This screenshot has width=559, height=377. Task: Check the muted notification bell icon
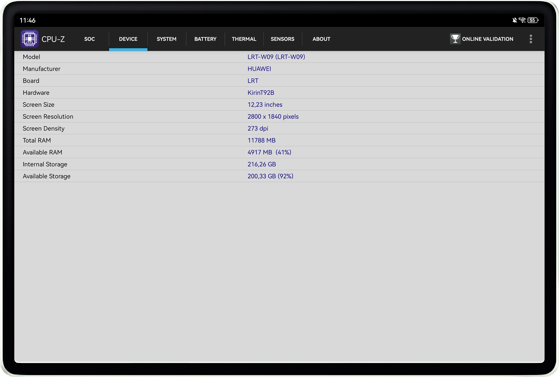pos(515,20)
